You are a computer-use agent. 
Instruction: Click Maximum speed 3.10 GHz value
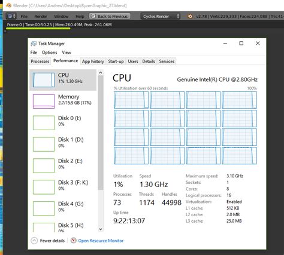click(235, 176)
